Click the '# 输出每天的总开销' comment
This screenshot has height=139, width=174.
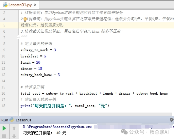(38, 100)
